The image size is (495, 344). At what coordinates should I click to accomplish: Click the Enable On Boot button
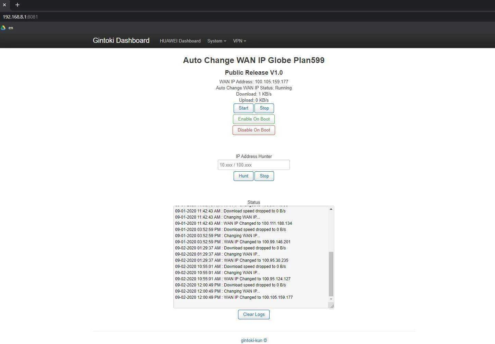[254, 119]
